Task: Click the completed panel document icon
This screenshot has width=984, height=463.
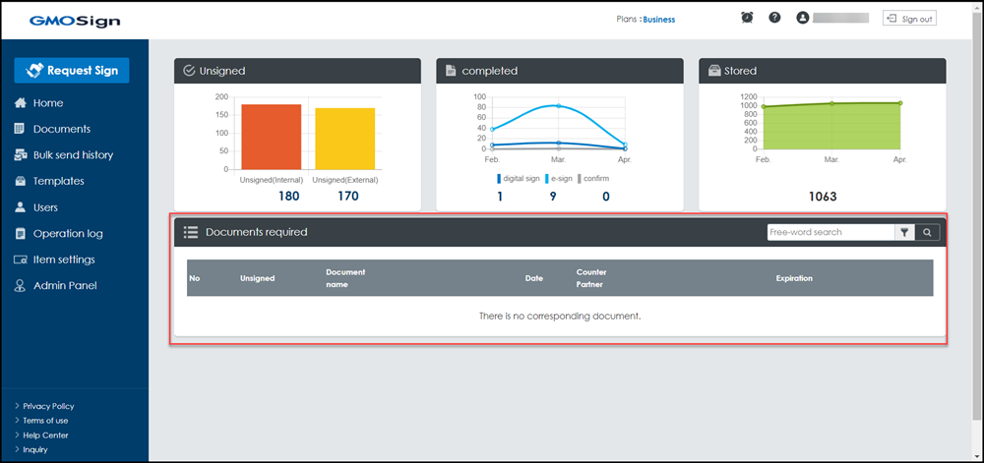Action: 451,71
